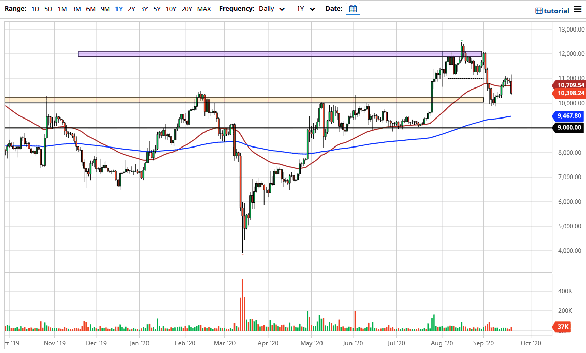Activate the 6M range

coord(91,9)
